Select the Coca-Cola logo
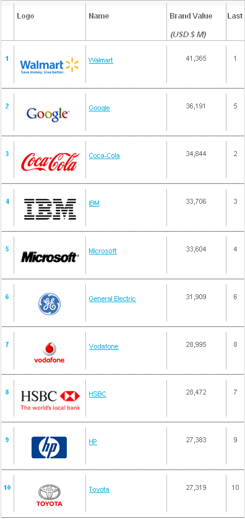Viewport: 245px width, 519px height. tap(50, 162)
